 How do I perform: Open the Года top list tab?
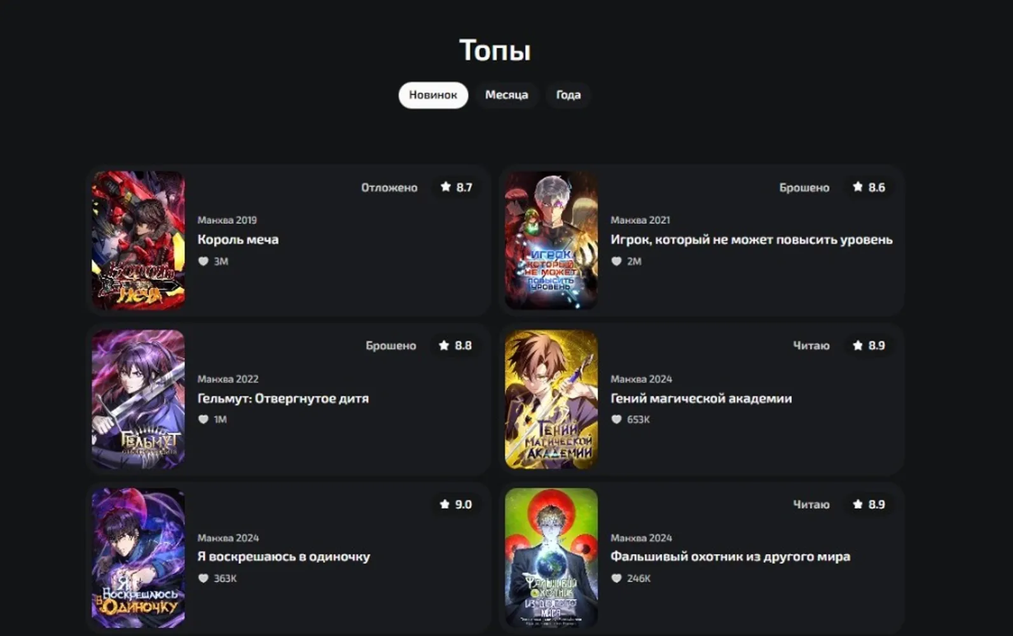tap(568, 95)
